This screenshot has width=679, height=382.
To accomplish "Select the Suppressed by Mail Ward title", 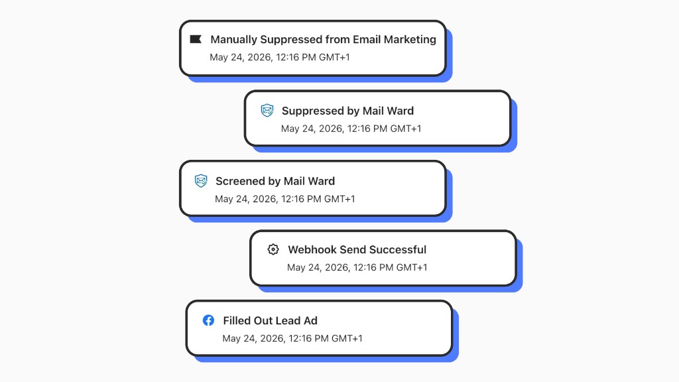I will pyautogui.click(x=347, y=111).
